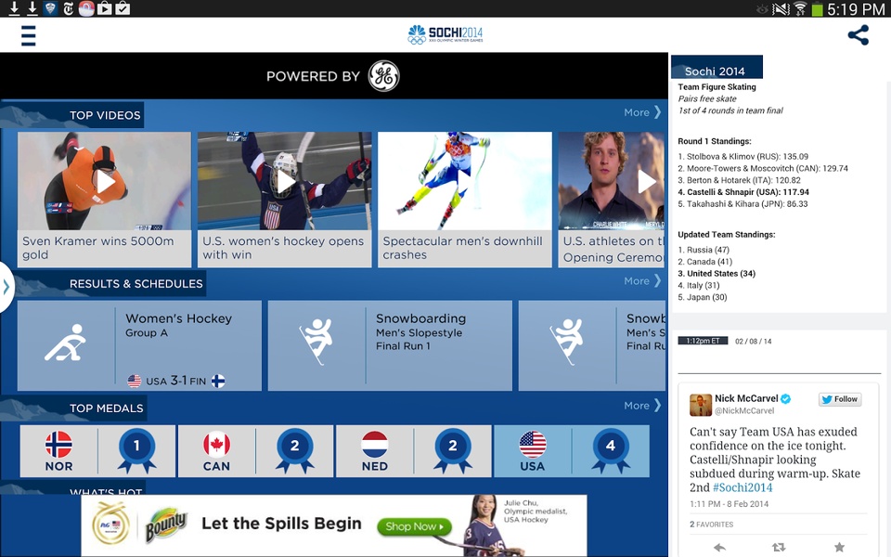Expand More in Top Videos

[642, 112]
